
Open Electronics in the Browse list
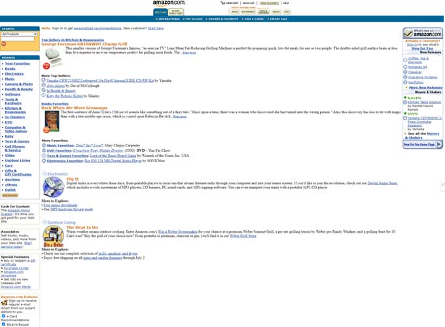[x=14, y=74]
